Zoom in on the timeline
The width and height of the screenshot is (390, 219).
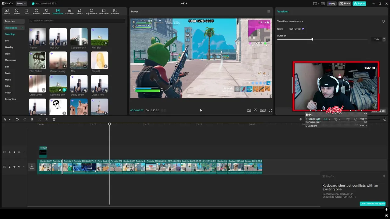[x=385, y=119]
